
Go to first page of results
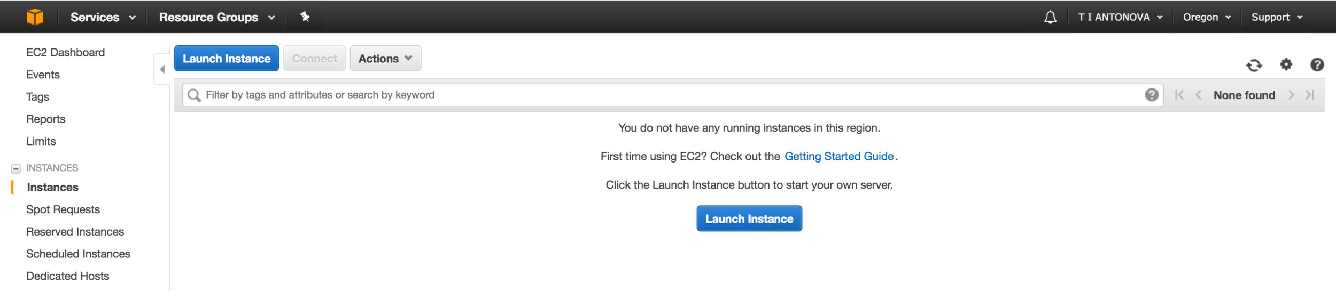[1179, 95]
